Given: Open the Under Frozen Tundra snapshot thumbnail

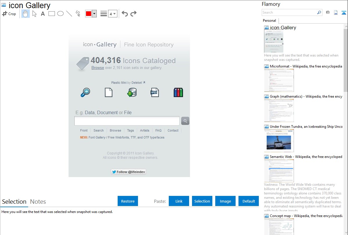Looking at the screenshot, I should point(279,141).
